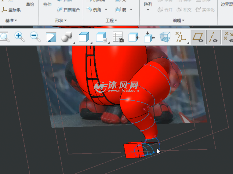Click the Refit magnifier icon
This screenshot has height=174, width=233.
click(5, 37)
